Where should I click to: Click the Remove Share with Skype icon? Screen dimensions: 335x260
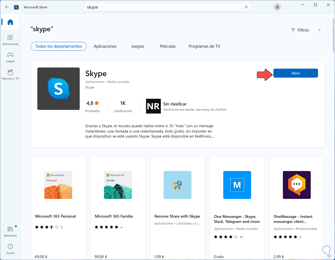pos(178,185)
